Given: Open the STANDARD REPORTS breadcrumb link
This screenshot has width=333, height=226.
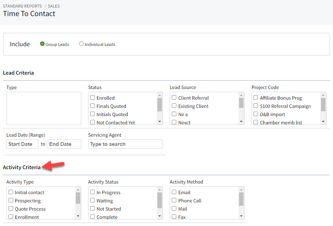Looking at the screenshot, I should tap(22, 6).
